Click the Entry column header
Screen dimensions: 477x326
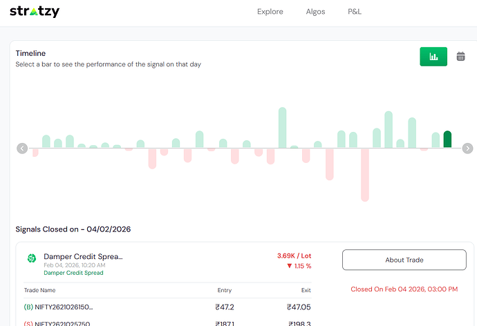(223, 290)
